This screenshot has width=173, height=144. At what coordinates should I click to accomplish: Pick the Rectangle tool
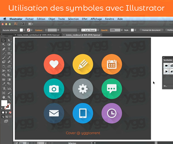9,53
